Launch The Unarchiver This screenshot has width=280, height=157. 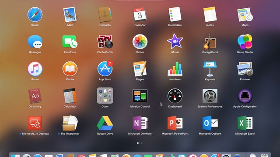point(70,123)
